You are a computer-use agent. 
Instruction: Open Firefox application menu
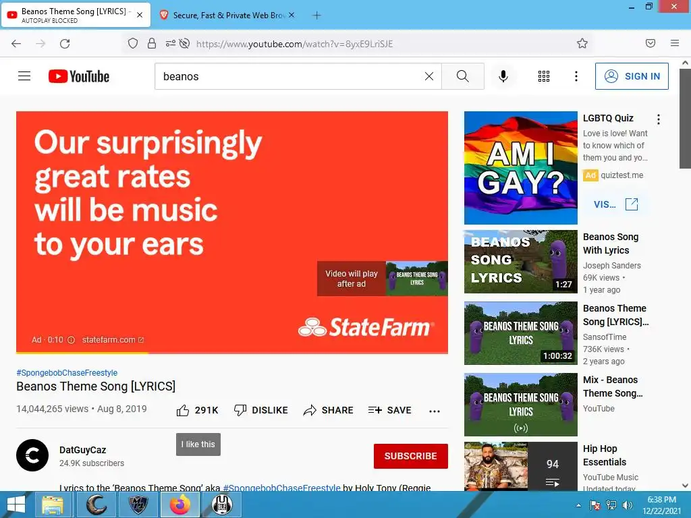pos(675,43)
